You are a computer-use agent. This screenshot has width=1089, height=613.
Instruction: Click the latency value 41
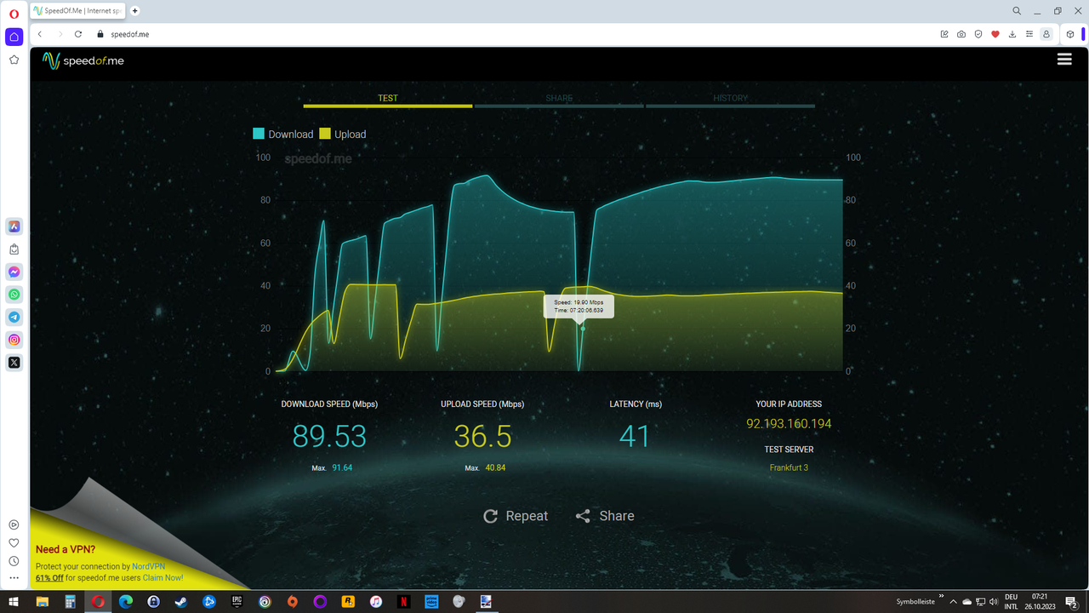point(635,436)
